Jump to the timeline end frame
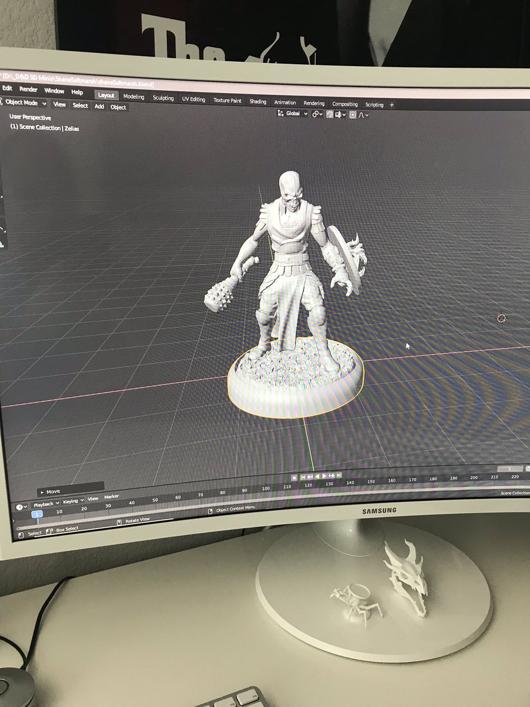The image size is (530, 707). coord(339,475)
